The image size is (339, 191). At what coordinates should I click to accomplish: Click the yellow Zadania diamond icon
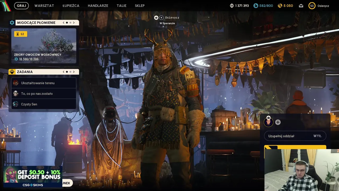pos(12,72)
